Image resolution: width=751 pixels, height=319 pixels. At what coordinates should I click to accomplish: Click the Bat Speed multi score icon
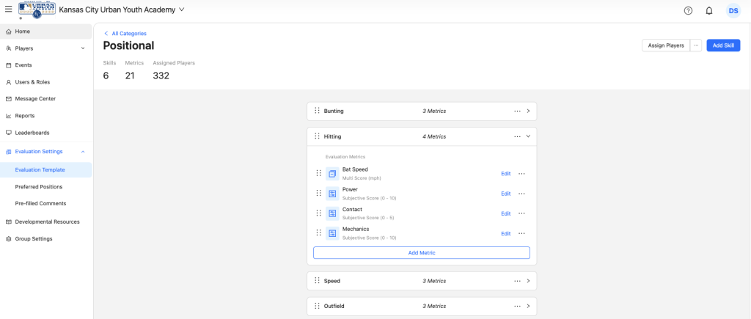click(332, 174)
